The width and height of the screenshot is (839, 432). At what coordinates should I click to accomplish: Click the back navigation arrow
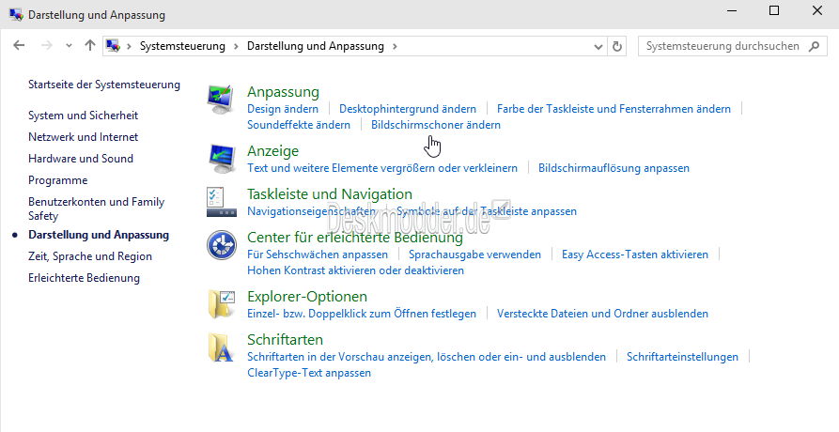(x=20, y=46)
